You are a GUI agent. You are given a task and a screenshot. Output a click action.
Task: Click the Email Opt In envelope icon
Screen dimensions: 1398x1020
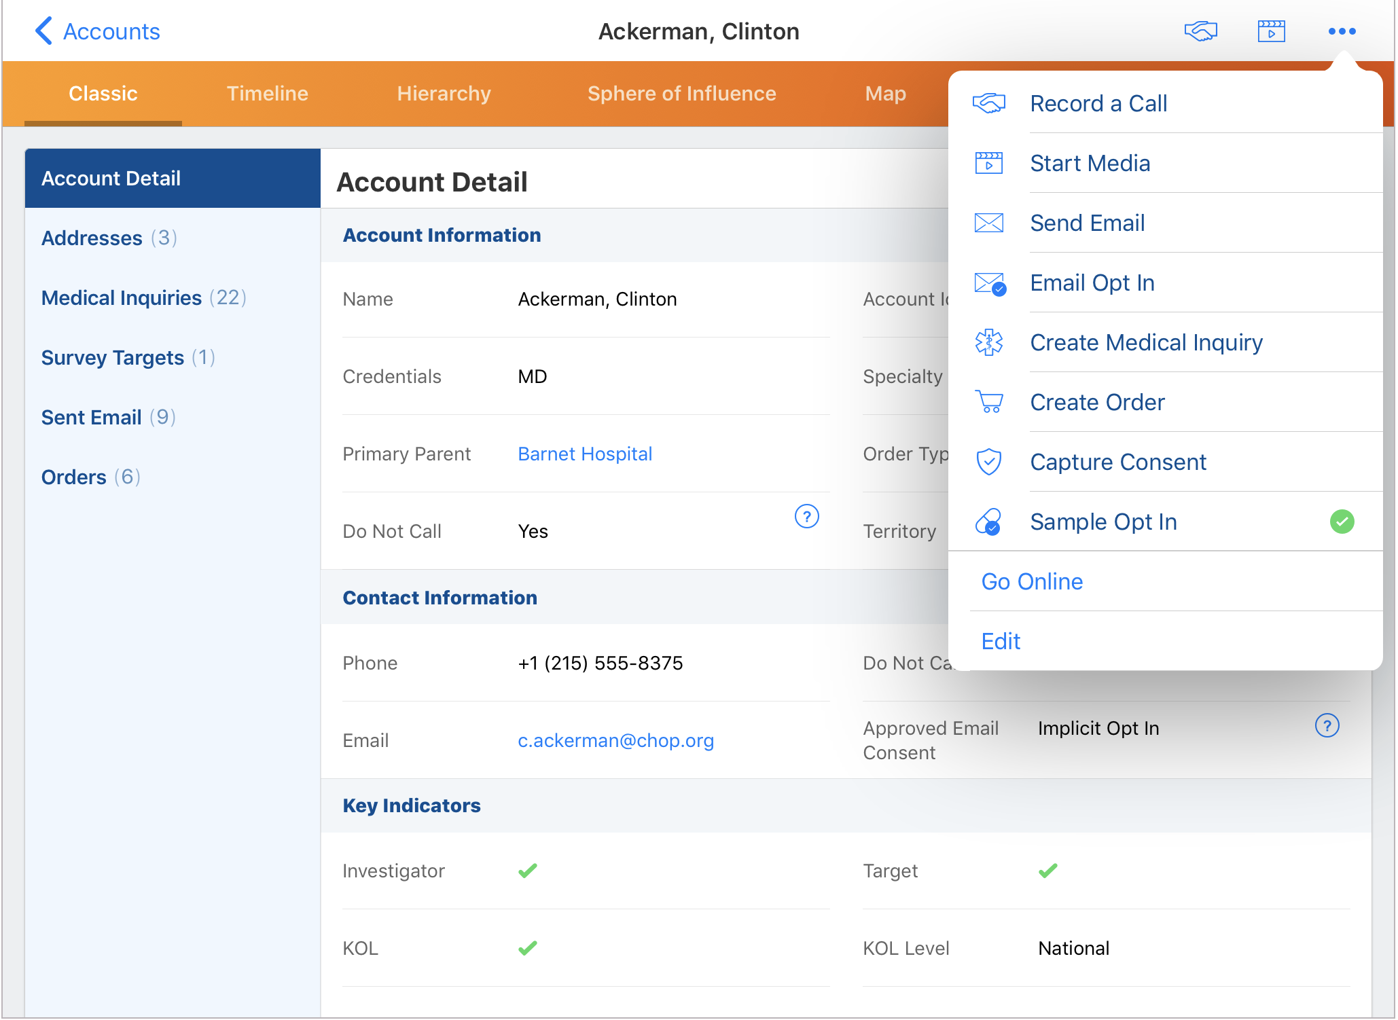click(990, 283)
